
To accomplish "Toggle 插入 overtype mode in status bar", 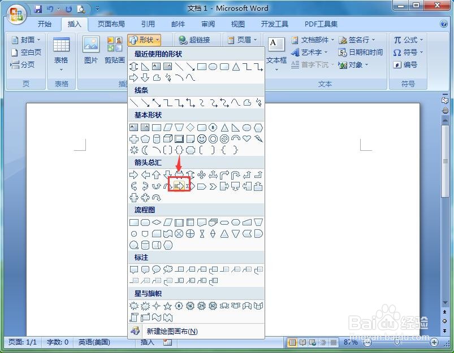I will (x=148, y=342).
